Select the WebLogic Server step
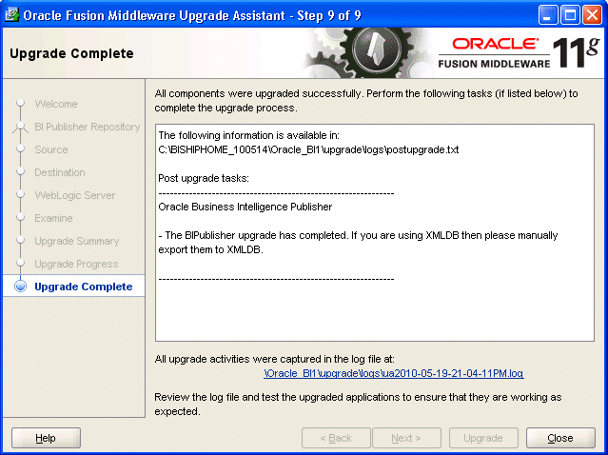The width and height of the screenshot is (608, 455). click(x=75, y=195)
